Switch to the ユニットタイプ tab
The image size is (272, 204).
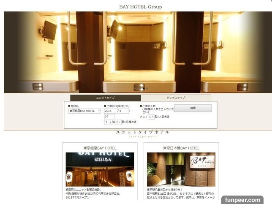point(105,98)
